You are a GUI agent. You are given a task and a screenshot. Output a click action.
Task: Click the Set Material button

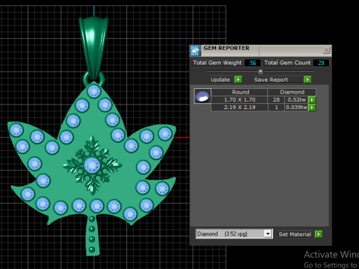point(295,234)
